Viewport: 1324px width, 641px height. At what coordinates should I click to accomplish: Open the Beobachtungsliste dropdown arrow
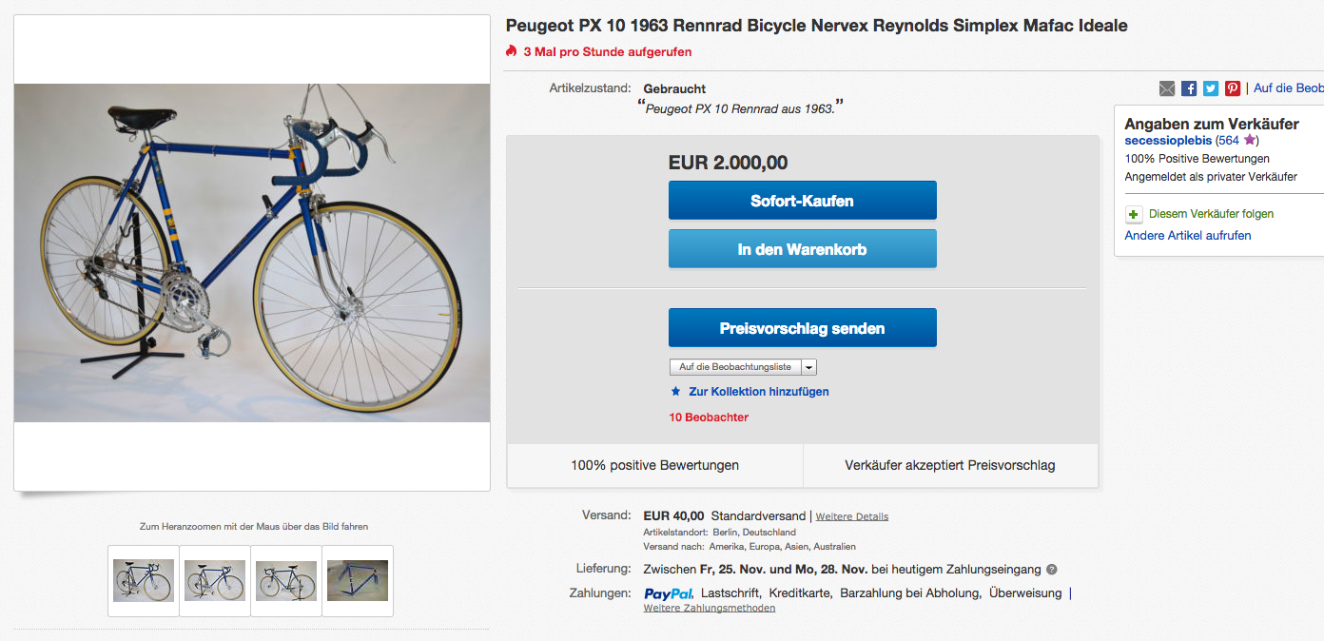point(808,367)
